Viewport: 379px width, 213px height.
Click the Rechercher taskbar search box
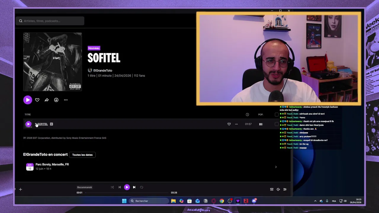coord(148,201)
